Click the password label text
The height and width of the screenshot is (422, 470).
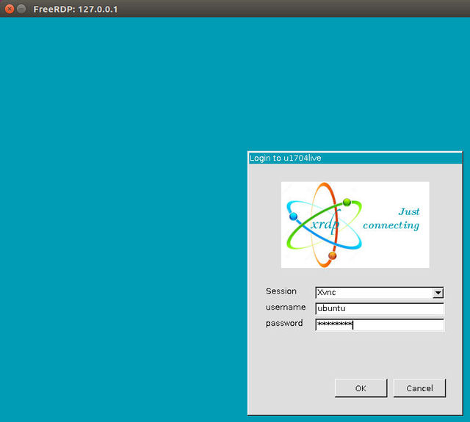284,324
